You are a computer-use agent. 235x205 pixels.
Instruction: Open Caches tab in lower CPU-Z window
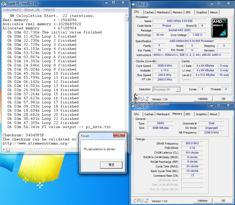click(149, 114)
